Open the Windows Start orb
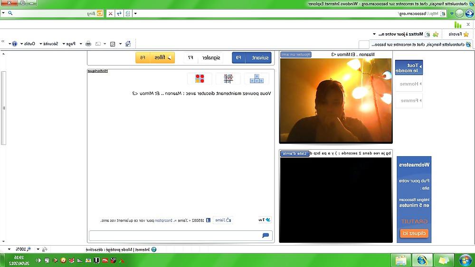The width and height of the screenshot is (475, 267). [465, 260]
